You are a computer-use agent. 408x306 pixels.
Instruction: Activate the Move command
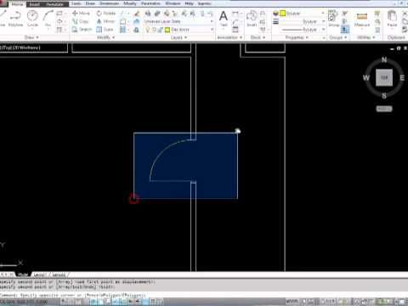81,13
